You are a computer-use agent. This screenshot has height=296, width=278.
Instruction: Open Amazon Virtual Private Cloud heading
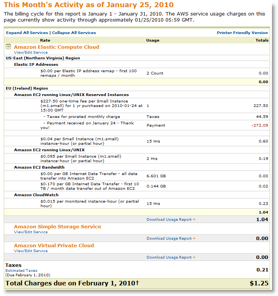[x=54, y=245]
